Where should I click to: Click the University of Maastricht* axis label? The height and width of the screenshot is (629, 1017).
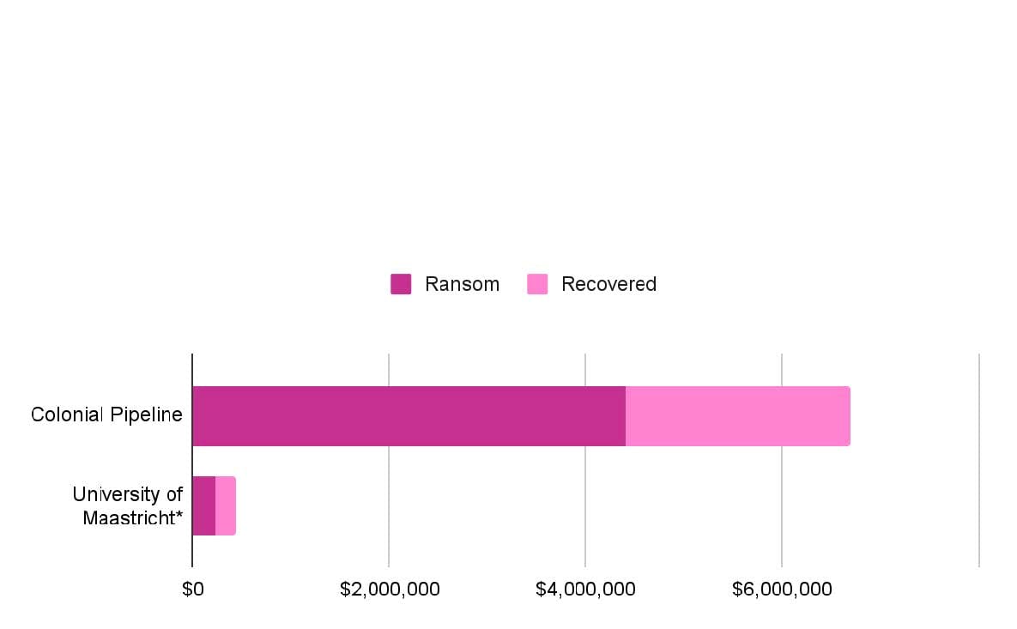[x=129, y=506]
